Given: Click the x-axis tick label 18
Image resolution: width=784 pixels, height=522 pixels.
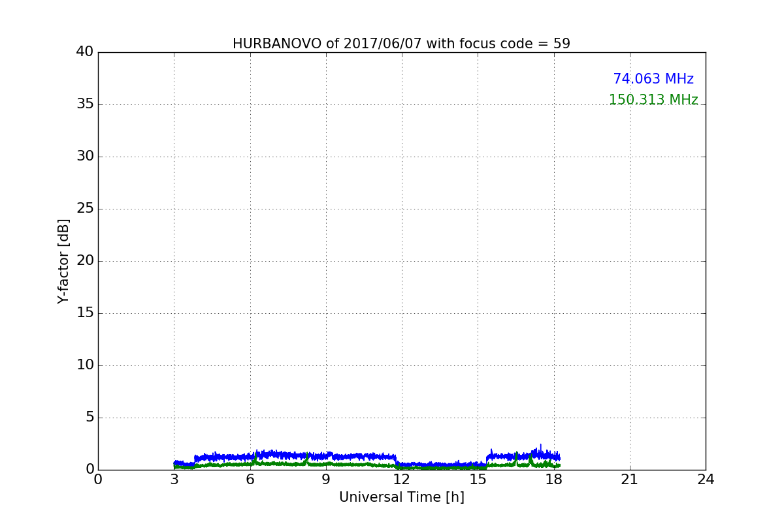Looking at the screenshot, I should (x=554, y=480).
